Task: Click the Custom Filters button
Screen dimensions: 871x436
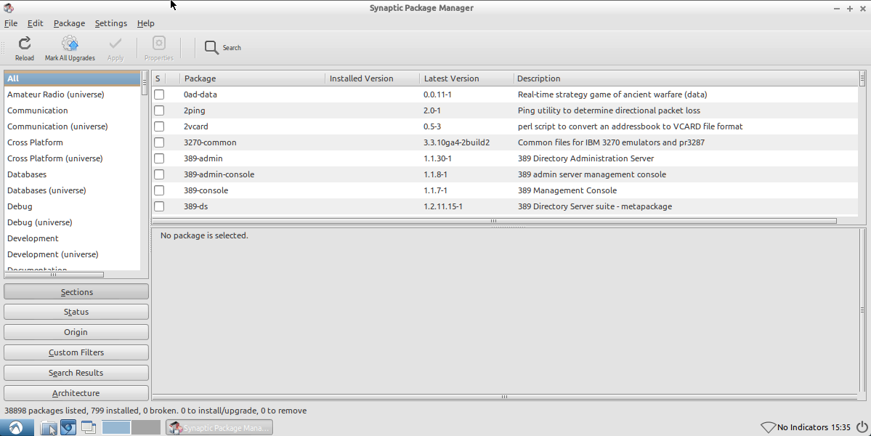Action: [x=76, y=352]
